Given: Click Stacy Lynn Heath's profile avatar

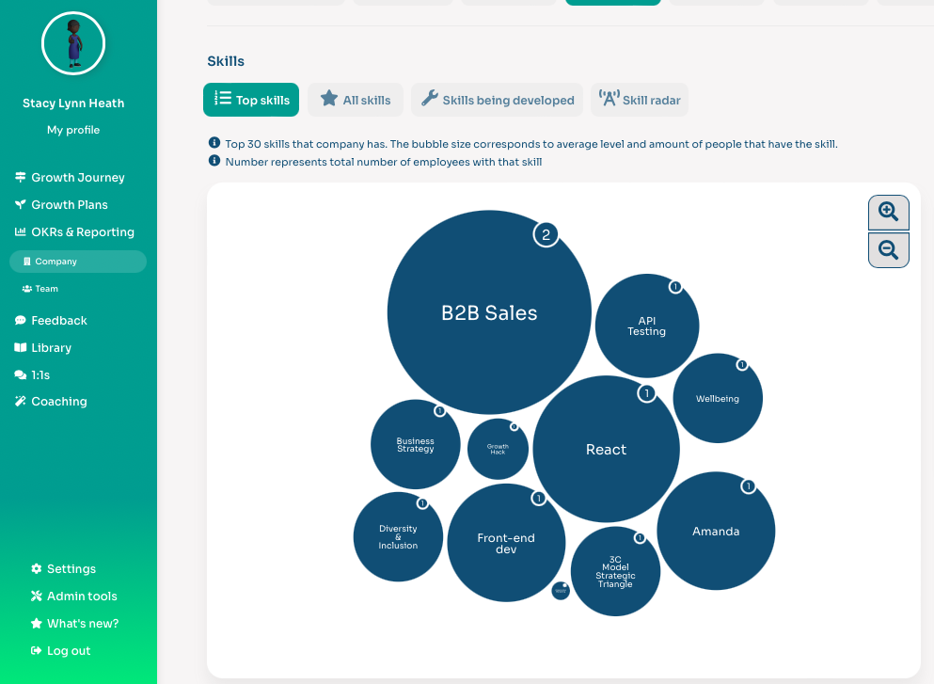Looking at the screenshot, I should coord(72,43).
